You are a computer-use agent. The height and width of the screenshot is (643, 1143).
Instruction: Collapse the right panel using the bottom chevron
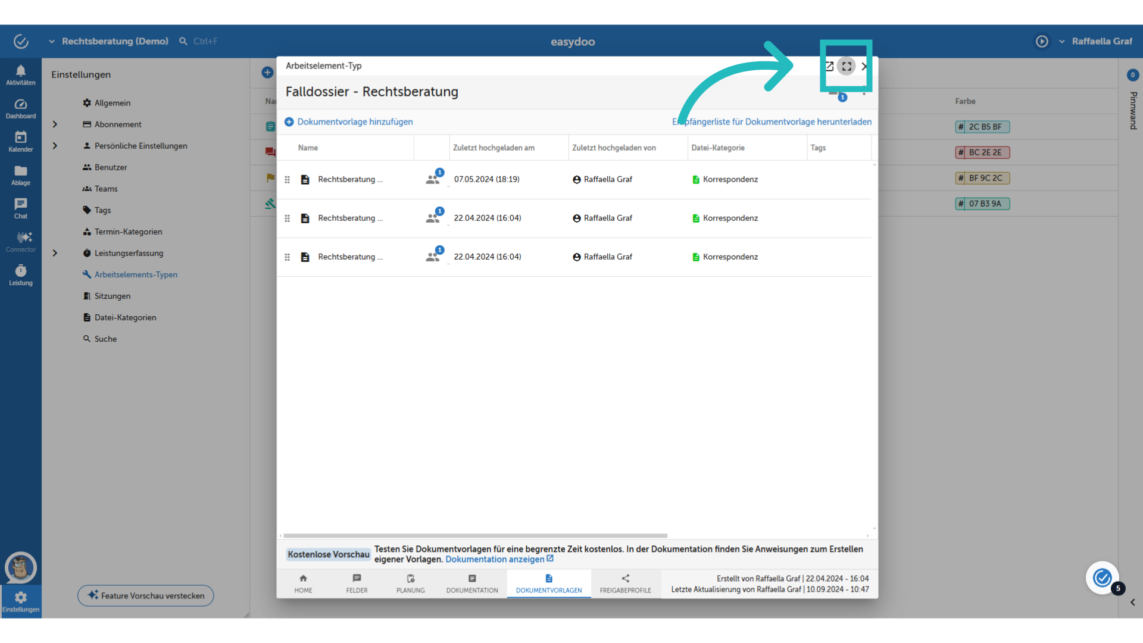coord(1132,603)
